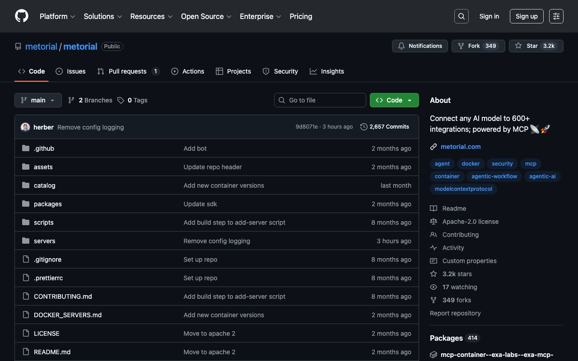
Task: Open the Open Source menu
Action: [x=206, y=16]
